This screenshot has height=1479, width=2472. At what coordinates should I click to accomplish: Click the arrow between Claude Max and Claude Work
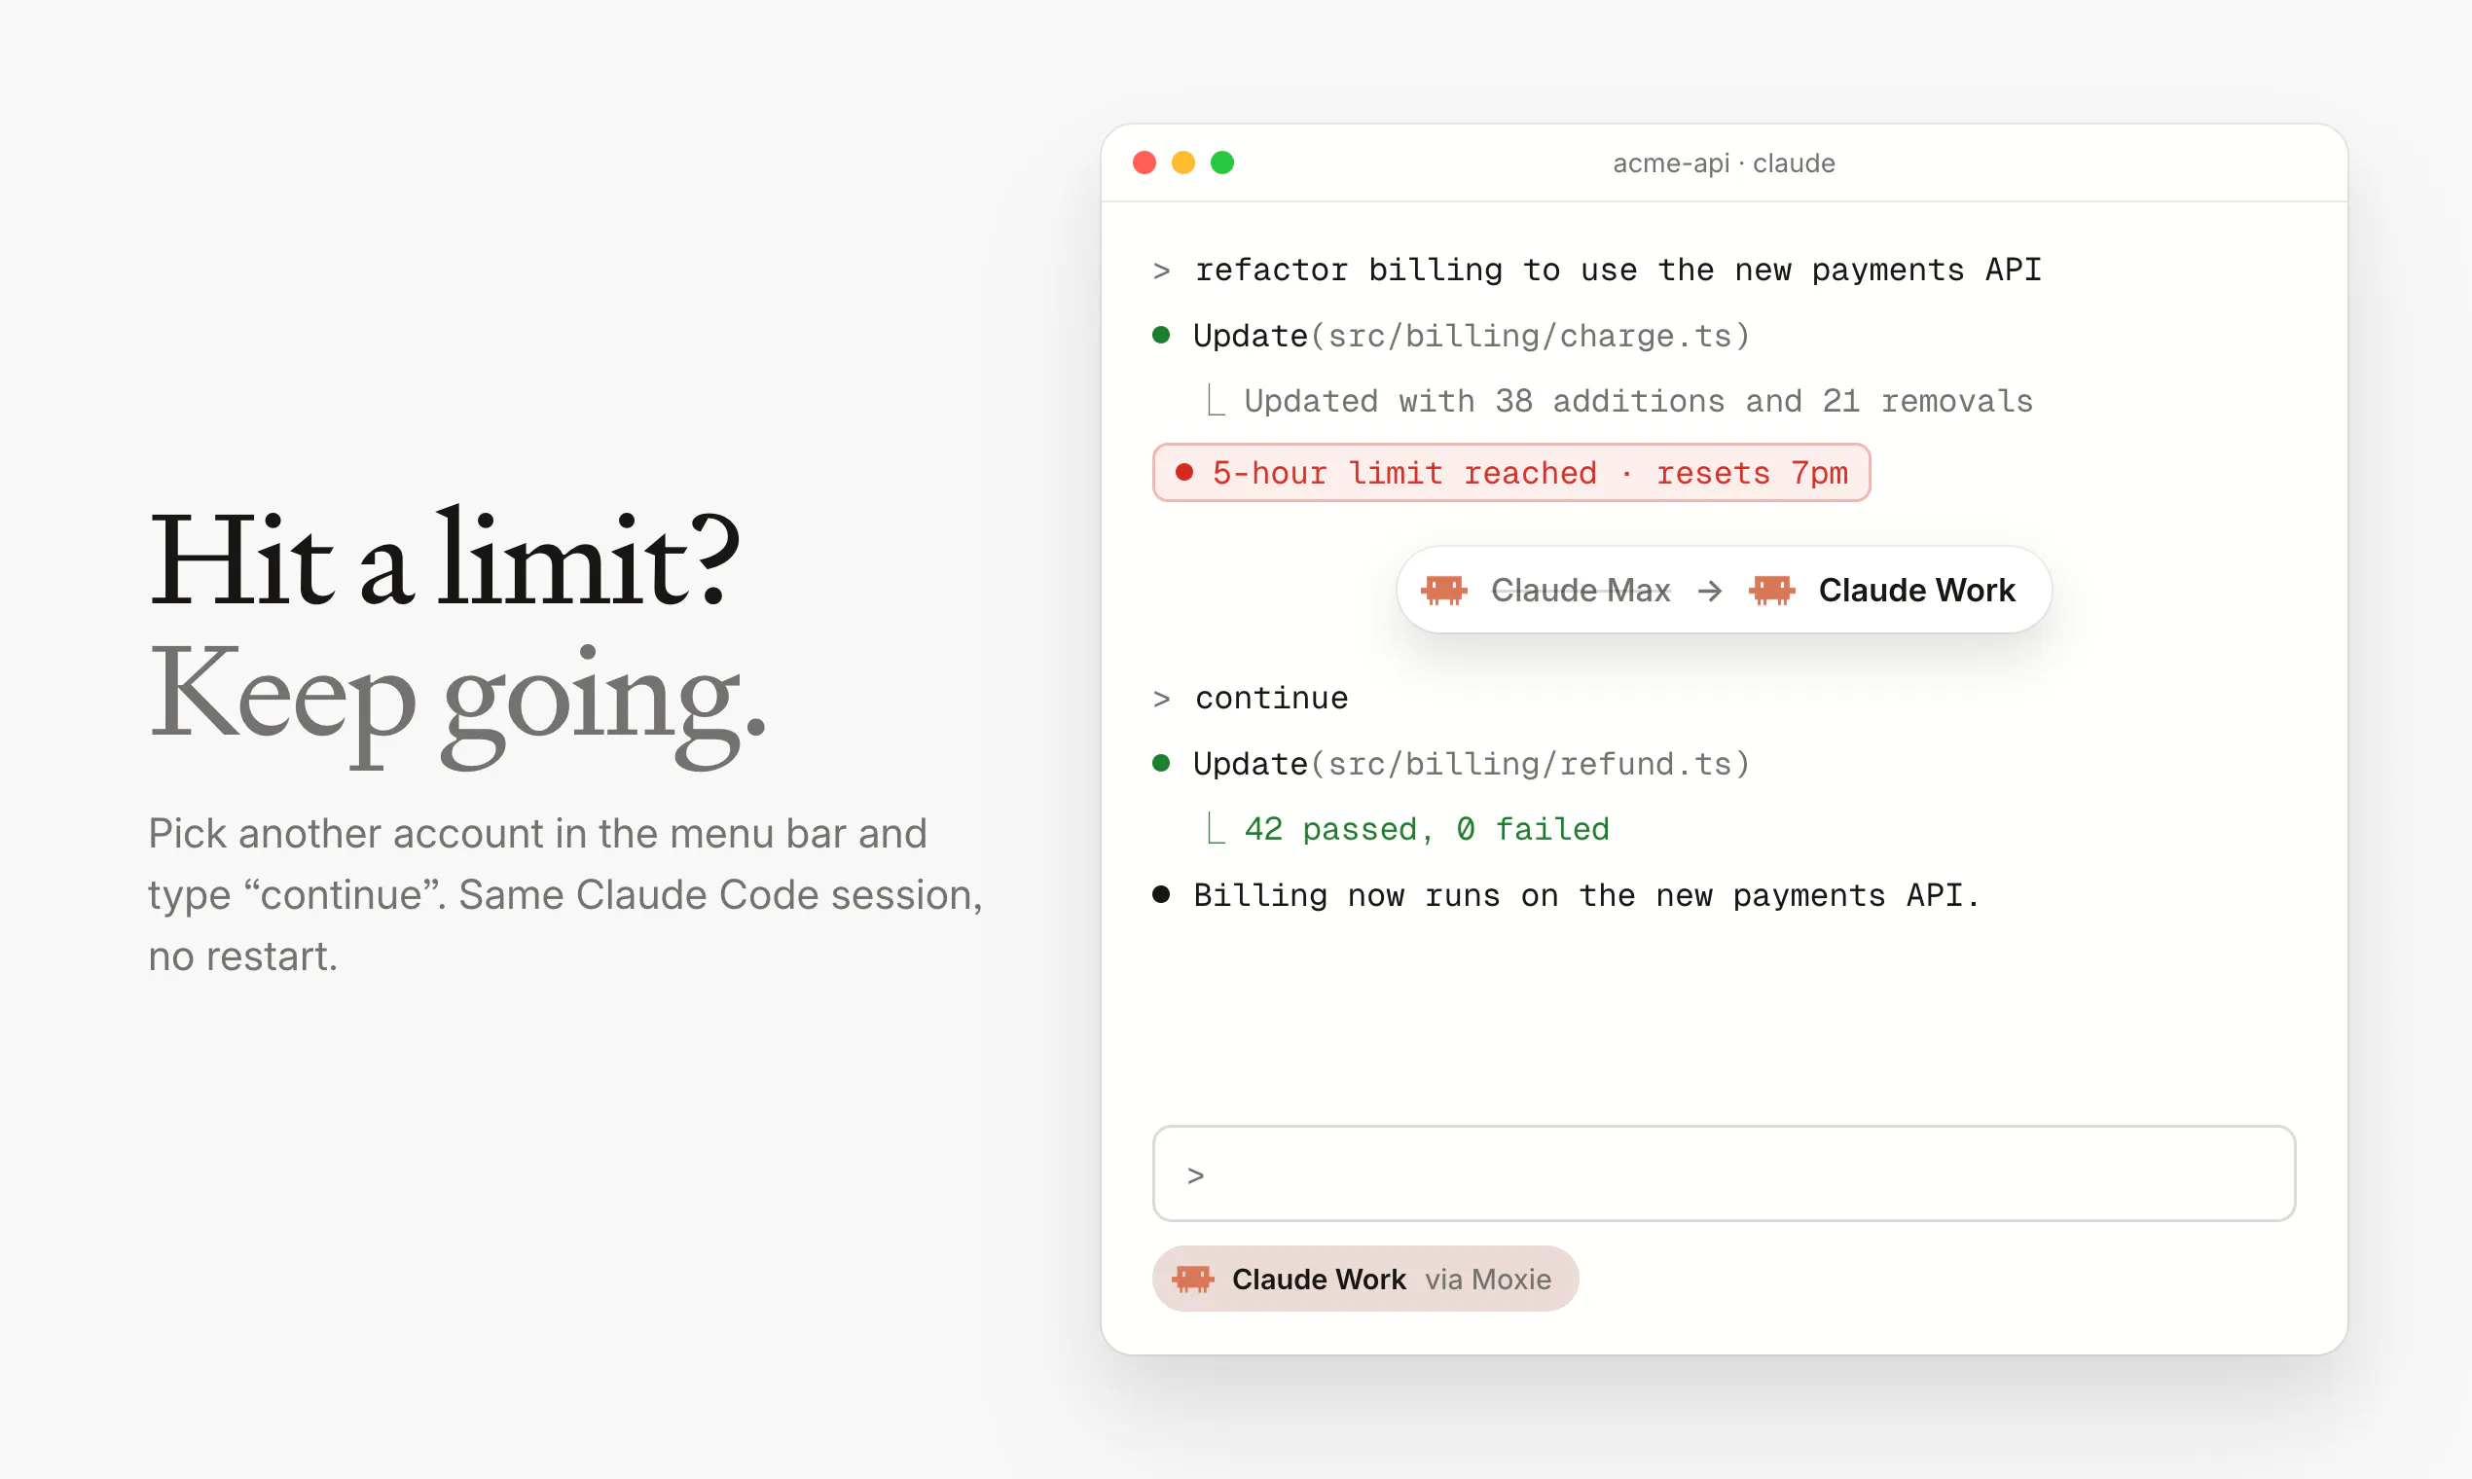click(x=1709, y=591)
